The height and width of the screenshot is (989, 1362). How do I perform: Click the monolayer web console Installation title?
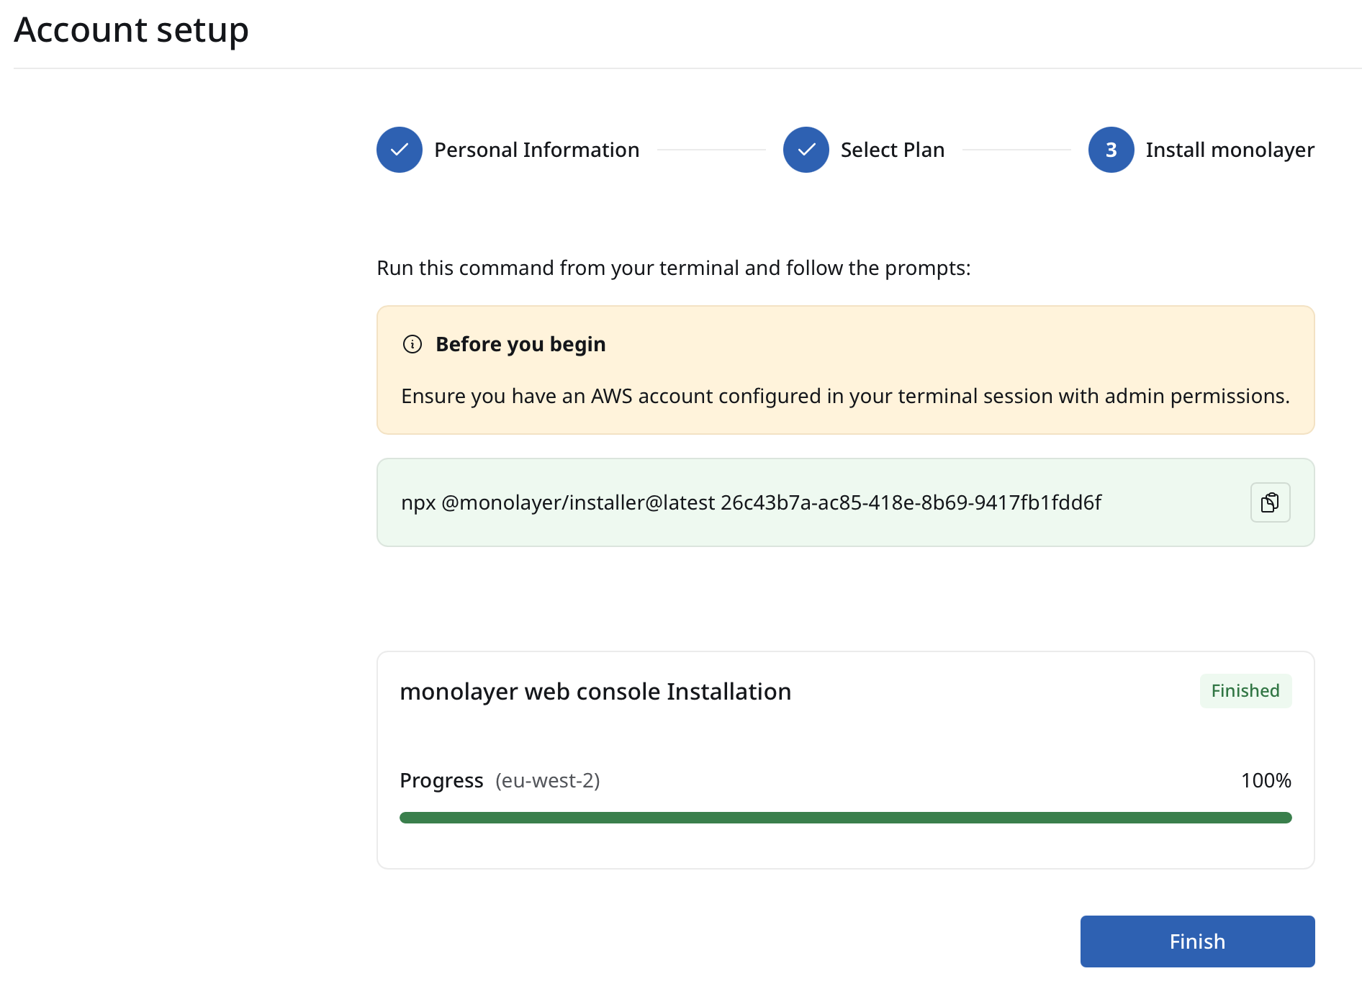coord(595,692)
